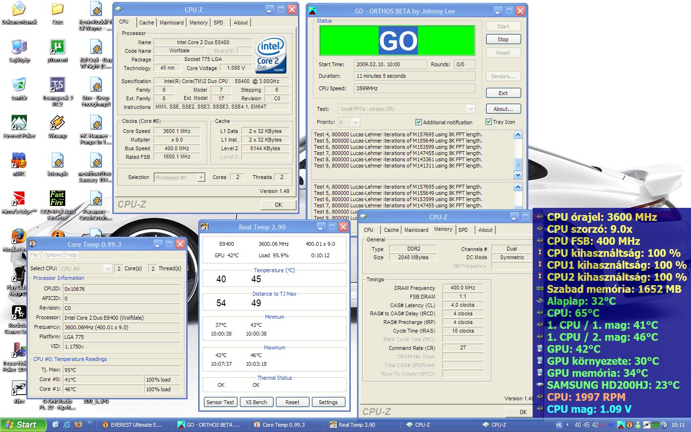The width and height of the screenshot is (691, 432).
Task: Open the About tab in memory CPU-Z window
Action: 485,230
